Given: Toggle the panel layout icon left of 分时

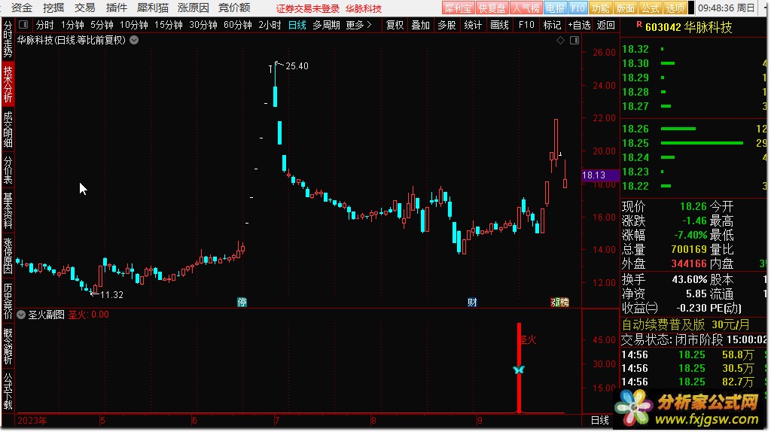Looking at the screenshot, I should (x=23, y=25).
